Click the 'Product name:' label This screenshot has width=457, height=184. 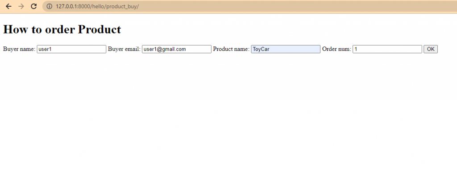[231, 49]
